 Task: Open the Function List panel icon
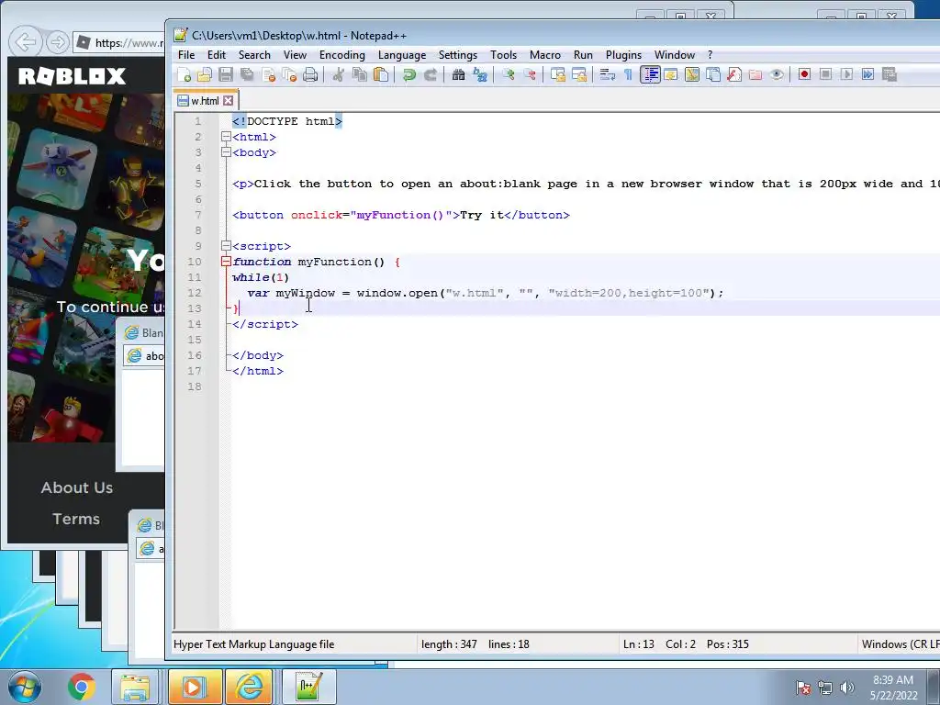(x=733, y=75)
